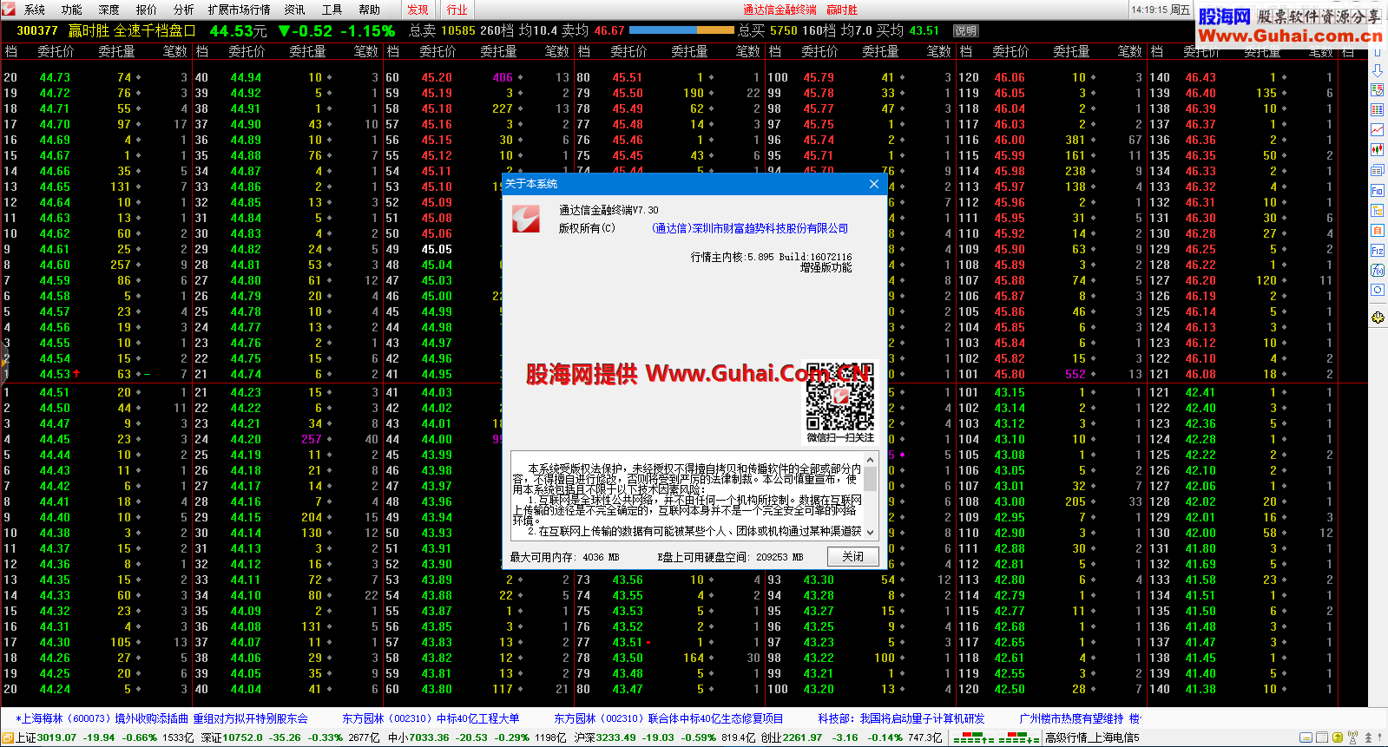
Task: Click the list window status bar icon
Action: 1323,737
